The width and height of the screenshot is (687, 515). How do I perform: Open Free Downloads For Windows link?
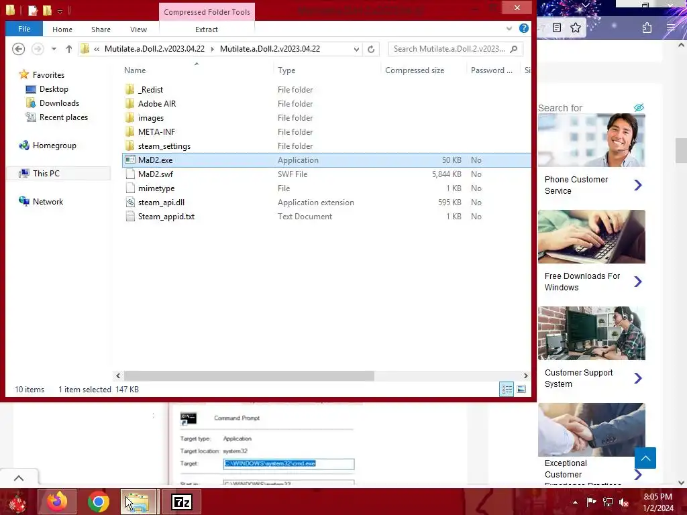(x=582, y=282)
